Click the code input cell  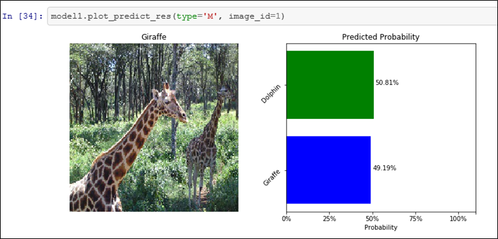pos(272,16)
